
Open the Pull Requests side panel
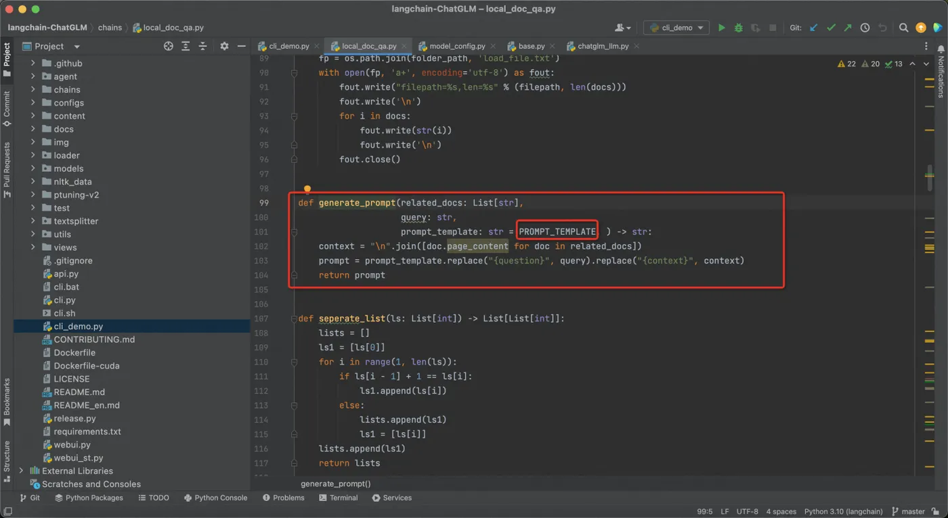point(7,170)
